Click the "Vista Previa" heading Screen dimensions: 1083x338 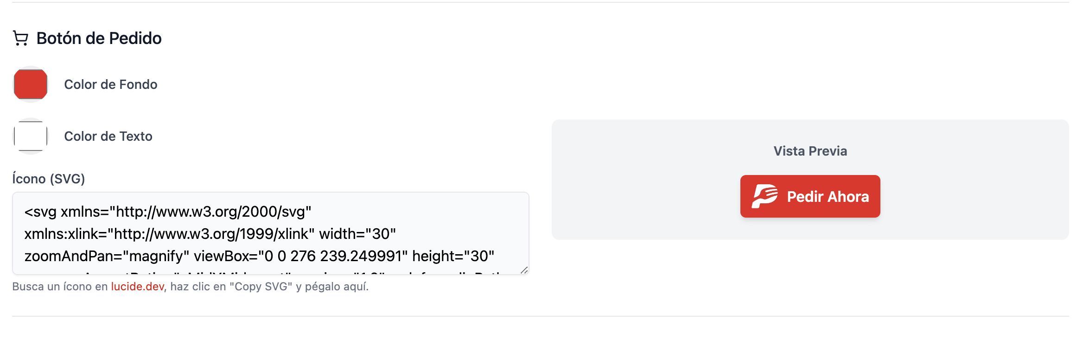[x=810, y=151]
